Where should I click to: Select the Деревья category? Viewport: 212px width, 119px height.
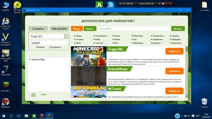[156, 43]
